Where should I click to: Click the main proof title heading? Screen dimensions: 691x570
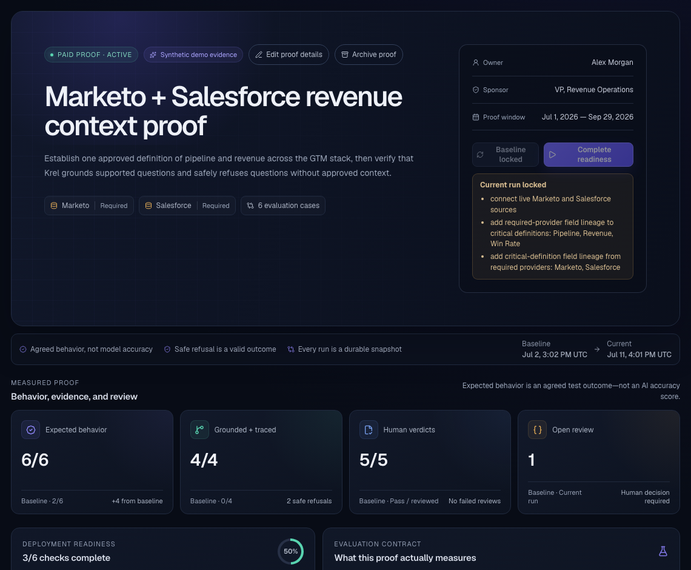click(224, 111)
